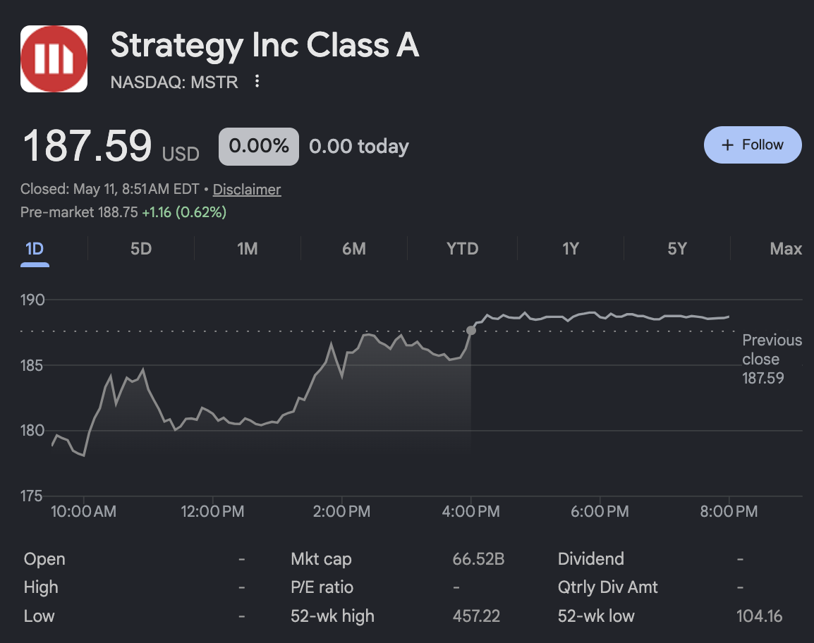Open the three-dot more options menu

click(257, 81)
